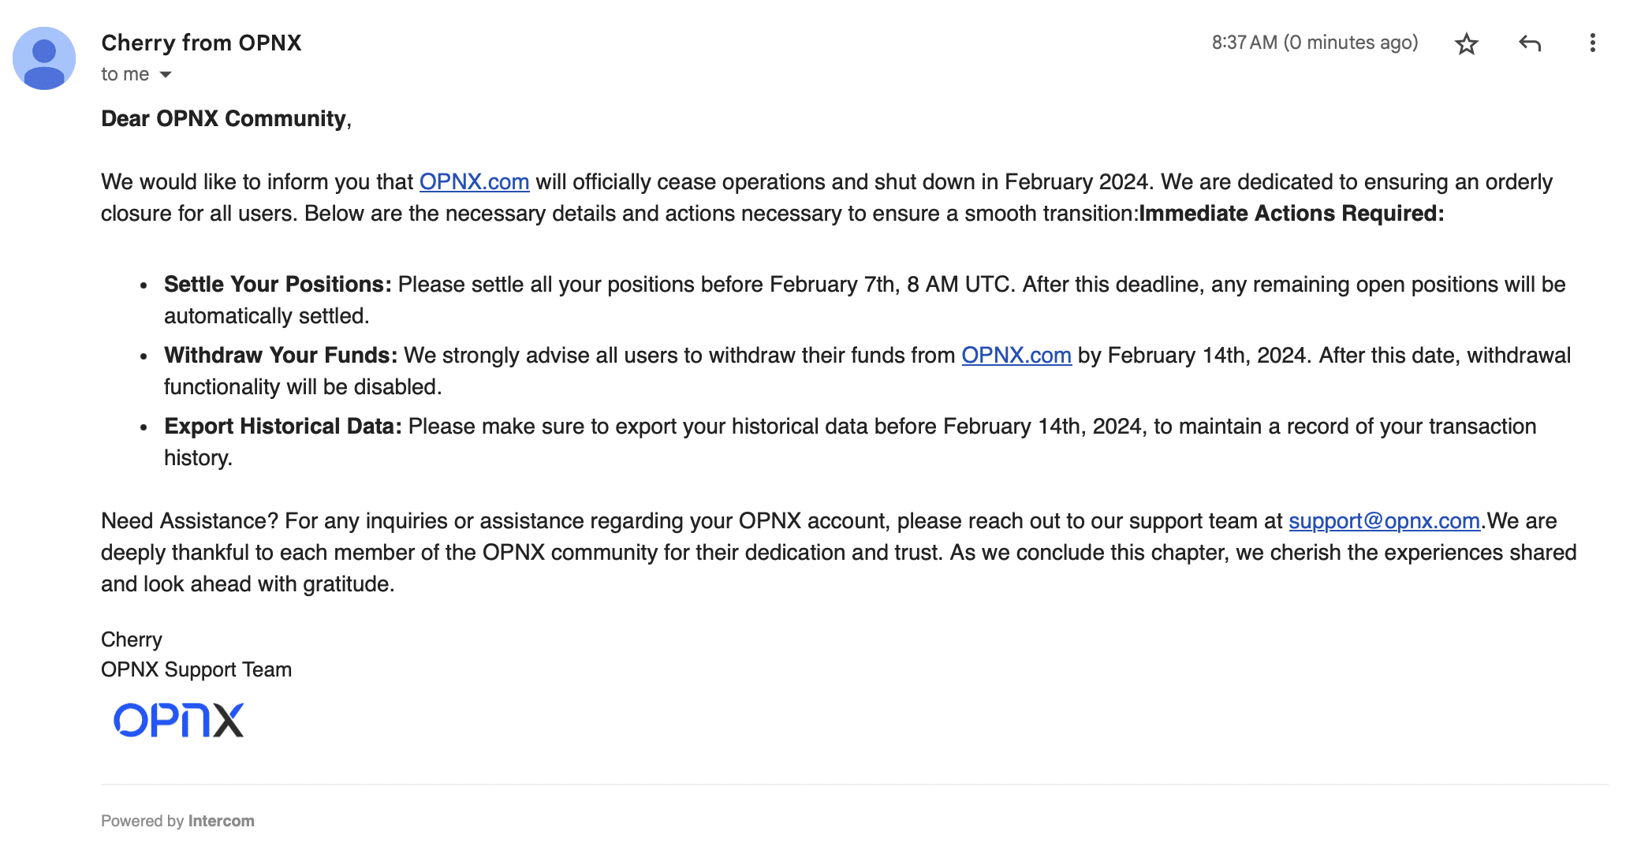
Task: Open the OPNX.com link in the first paragraph
Action: 473,181
